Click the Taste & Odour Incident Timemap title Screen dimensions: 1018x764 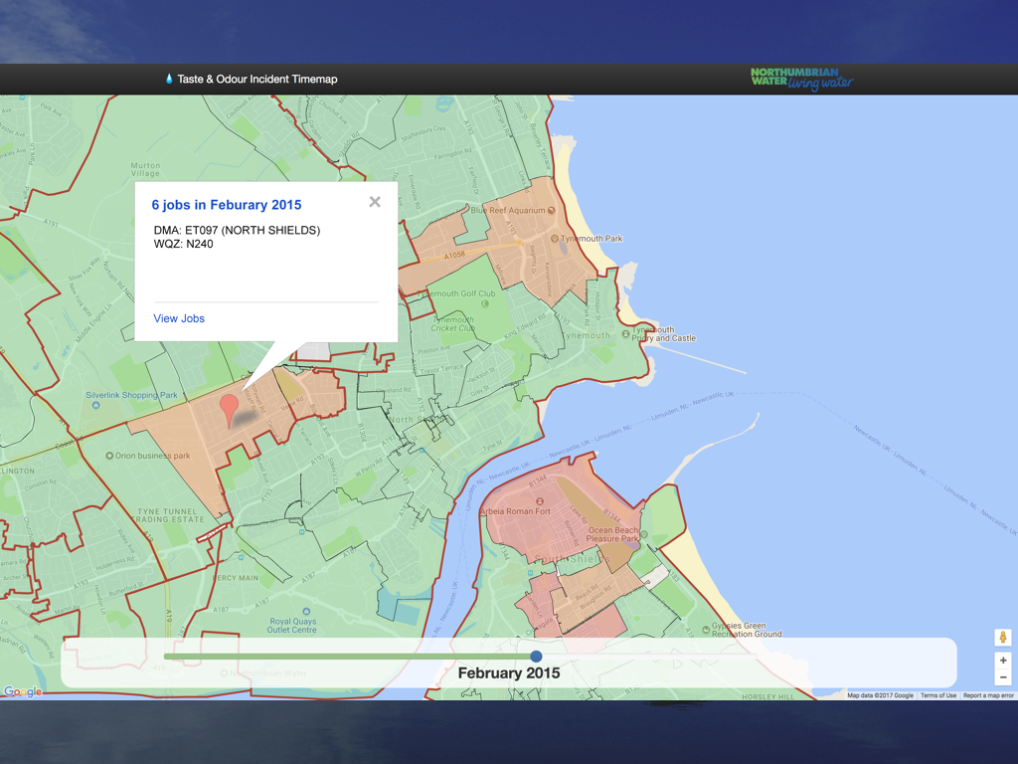click(x=257, y=80)
